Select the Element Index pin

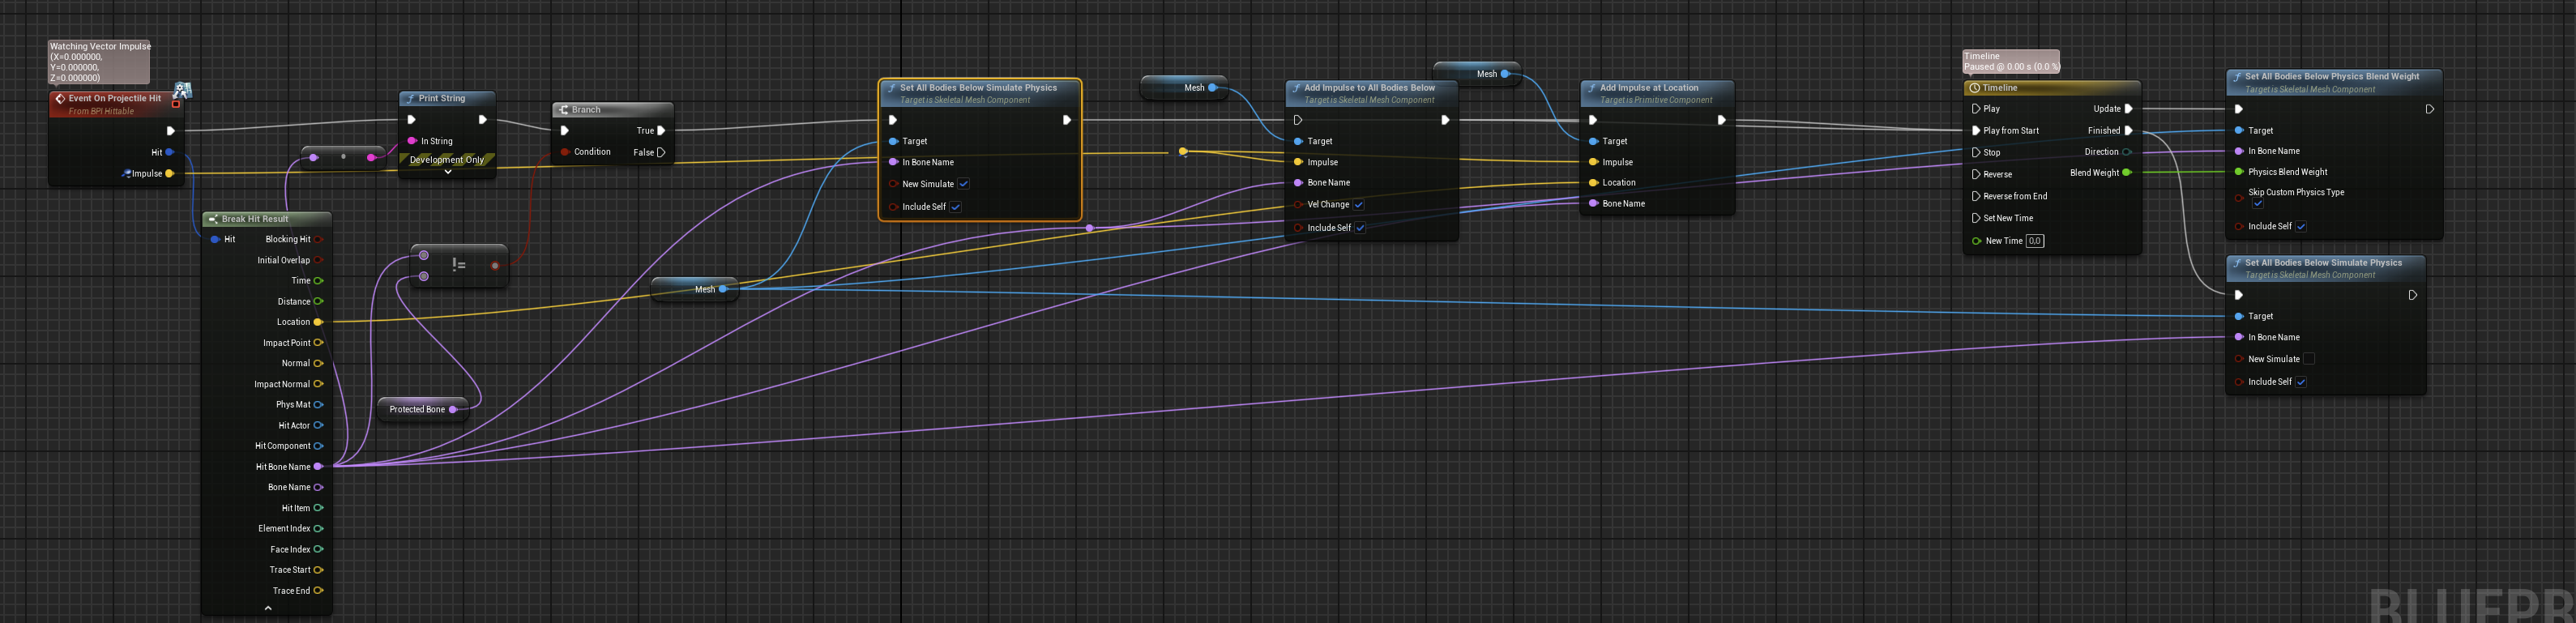coord(319,529)
